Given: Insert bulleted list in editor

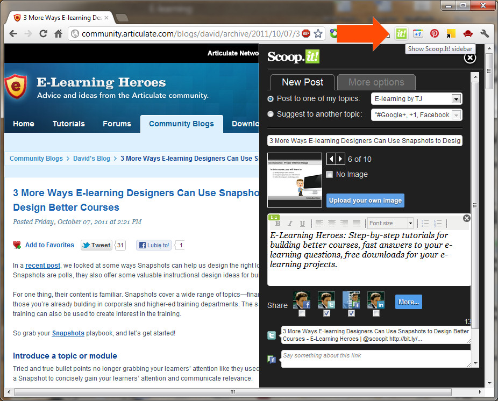Looking at the screenshot, I should [x=425, y=223].
